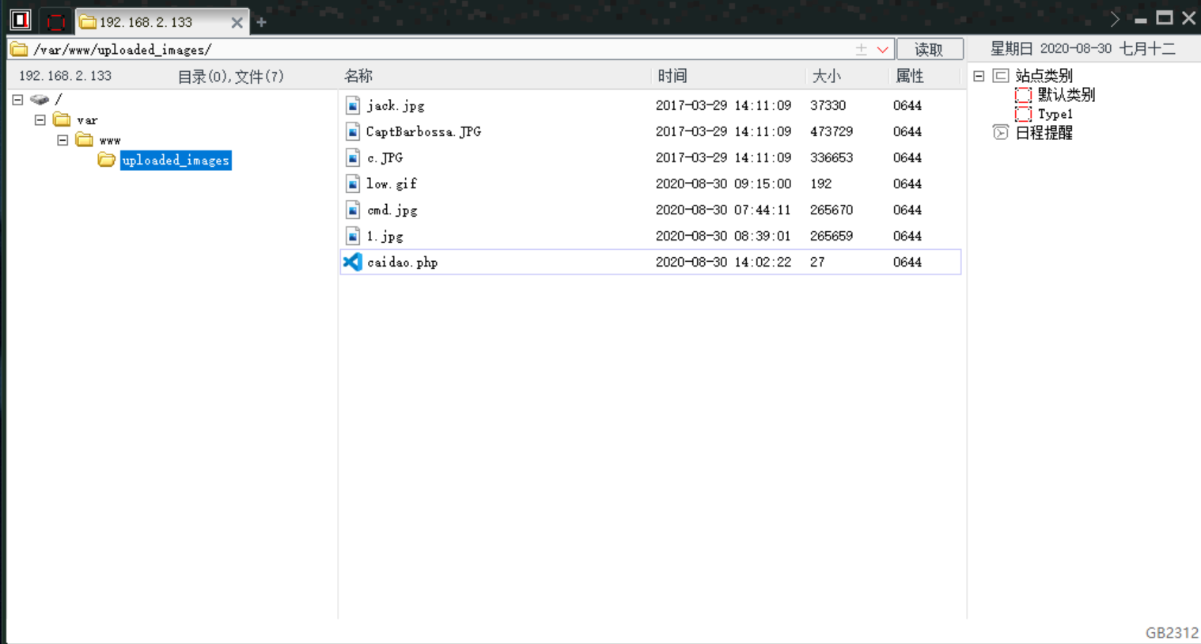Select the c.JPG file name

[385, 157]
